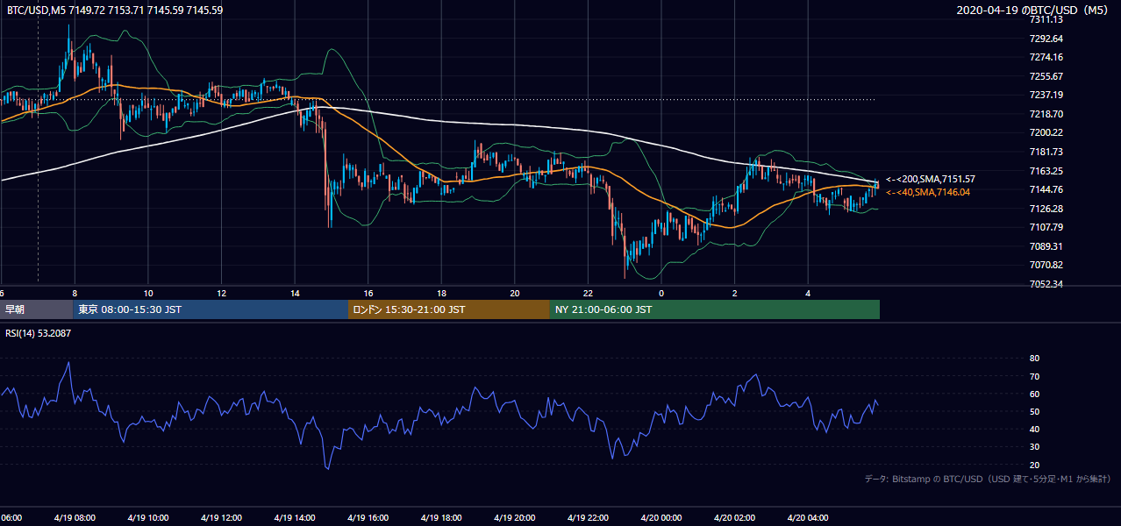Click RSI scale value 30
The width and height of the screenshot is (1121, 526).
[x=1034, y=447]
